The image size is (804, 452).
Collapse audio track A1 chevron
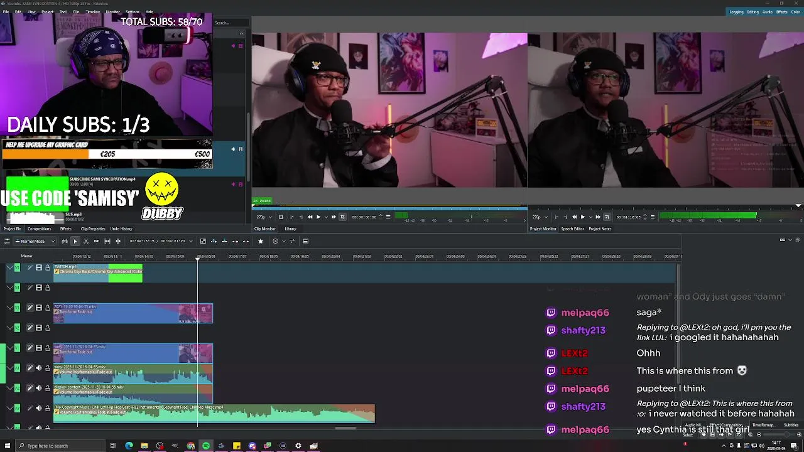[9, 368]
